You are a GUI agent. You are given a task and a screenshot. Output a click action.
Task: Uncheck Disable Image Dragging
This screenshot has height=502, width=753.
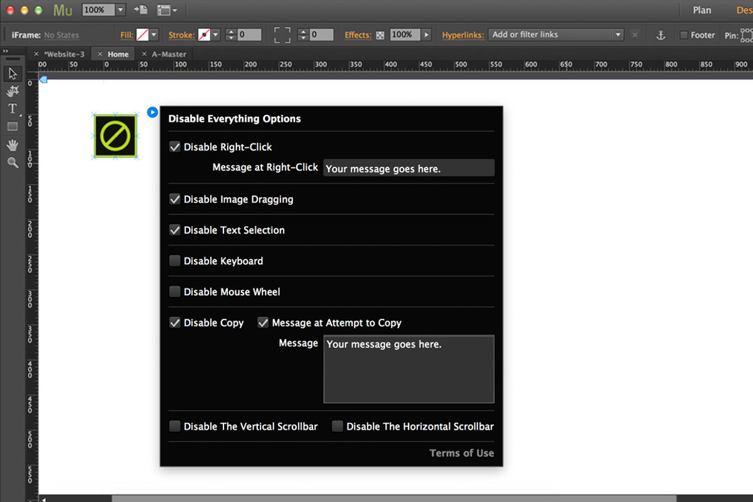coord(175,199)
